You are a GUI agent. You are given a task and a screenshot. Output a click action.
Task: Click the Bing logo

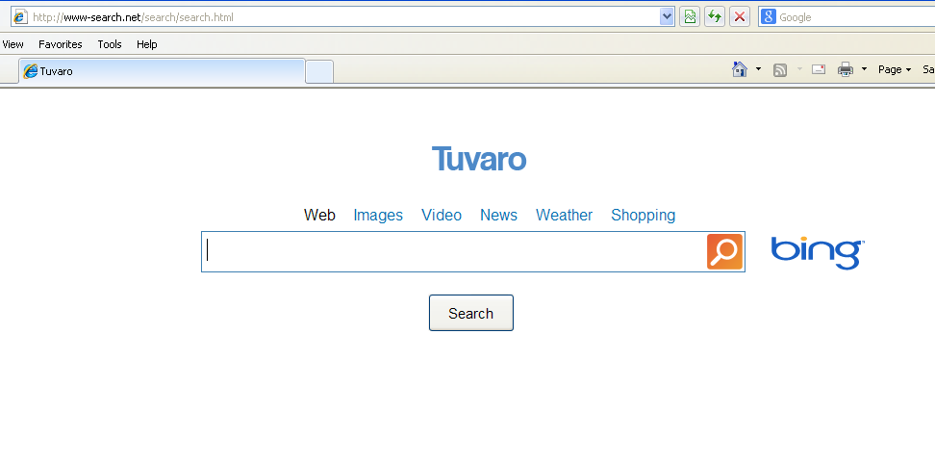pos(818,253)
